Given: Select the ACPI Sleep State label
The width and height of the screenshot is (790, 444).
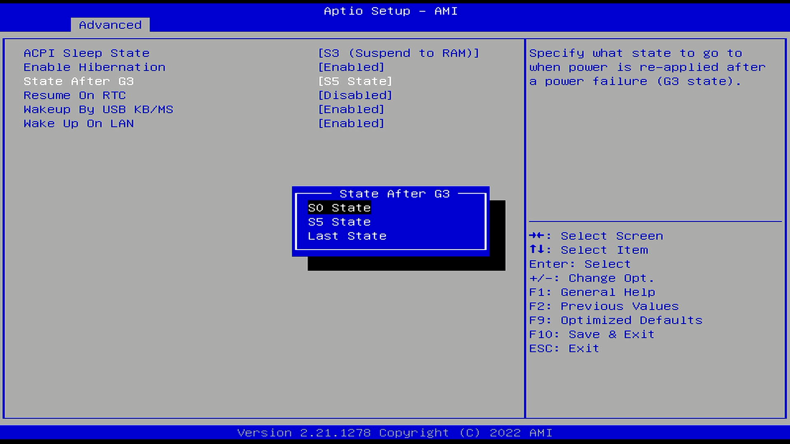Looking at the screenshot, I should pyautogui.click(x=86, y=53).
